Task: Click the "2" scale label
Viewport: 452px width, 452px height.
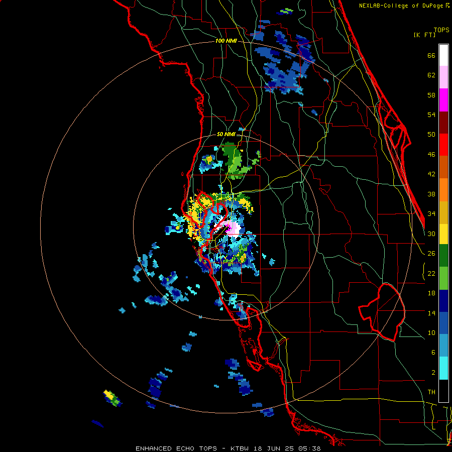Action: (x=433, y=373)
